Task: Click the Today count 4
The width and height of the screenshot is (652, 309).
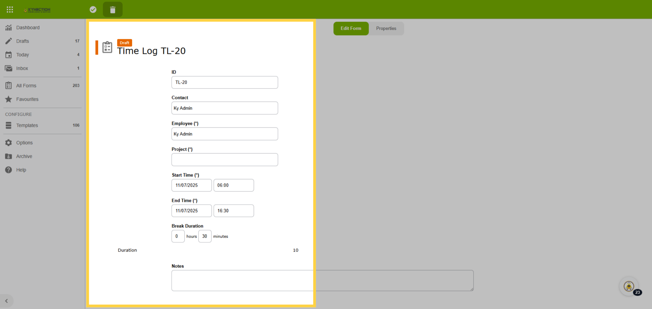Action: [78, 55]
